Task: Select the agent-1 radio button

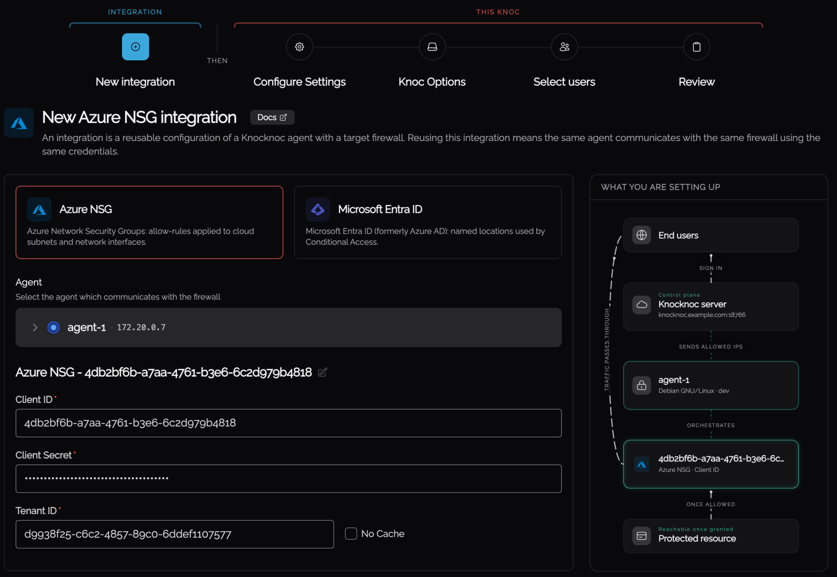Action: (53, 327)
